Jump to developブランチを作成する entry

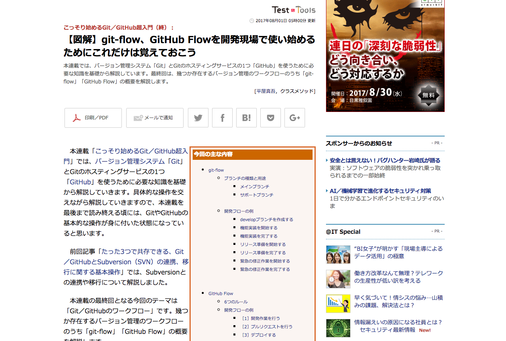[267, 220]
